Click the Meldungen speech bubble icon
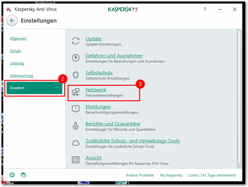 tap(76, 109)
